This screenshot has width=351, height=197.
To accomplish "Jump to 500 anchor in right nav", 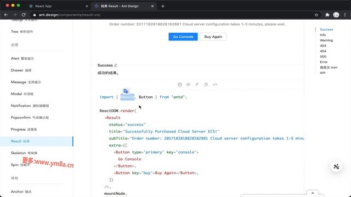I will [323, 56].
